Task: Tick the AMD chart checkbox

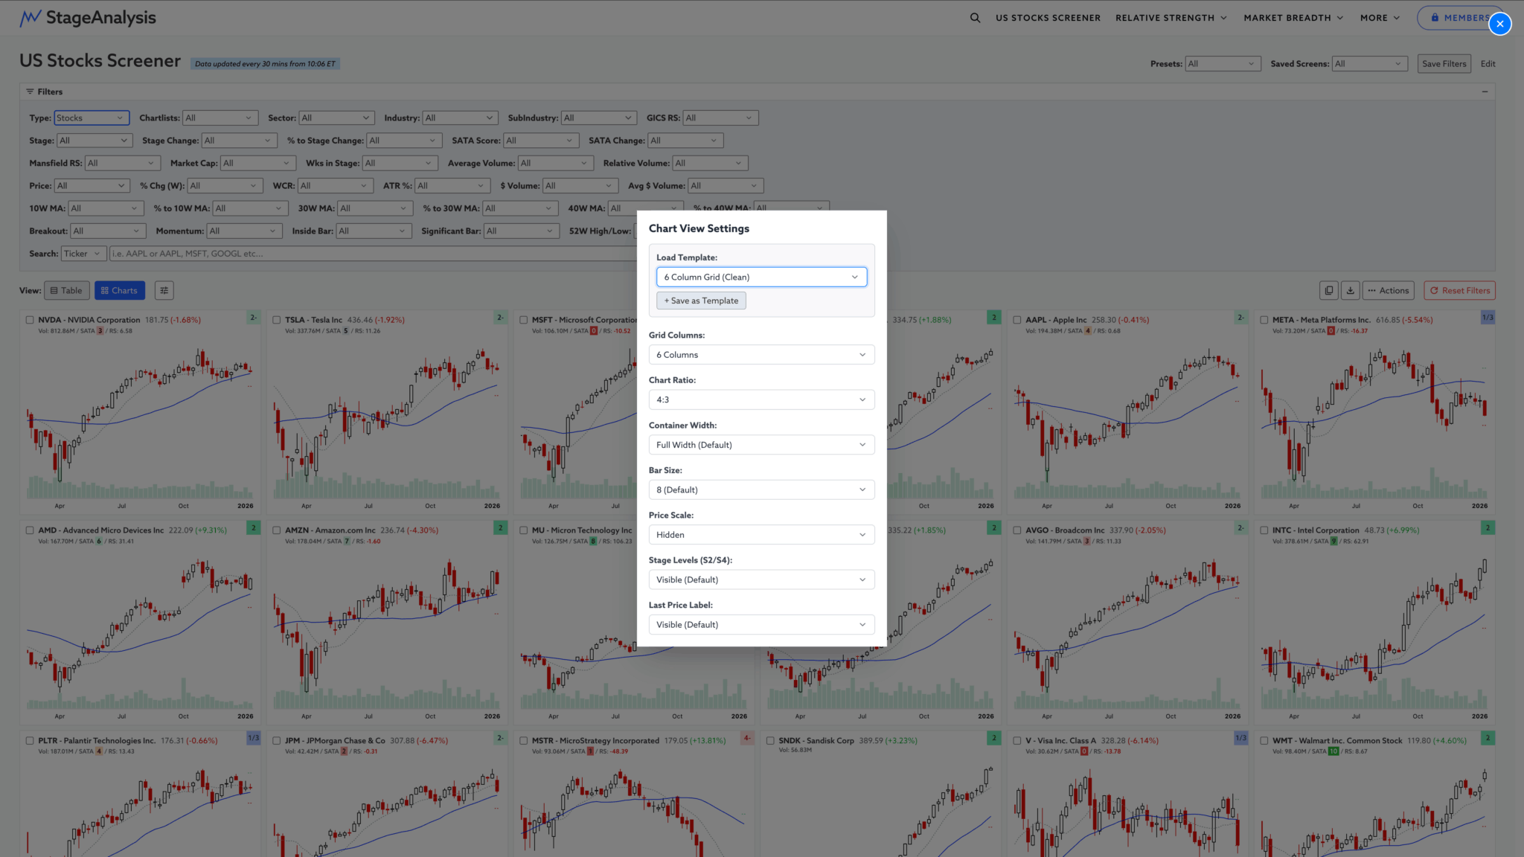Action: [30, 530]
